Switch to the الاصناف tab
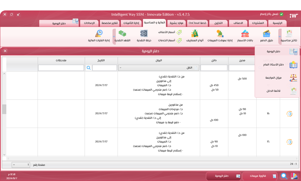The height and width of the screenshot is (181, 301). pos(238,23)
